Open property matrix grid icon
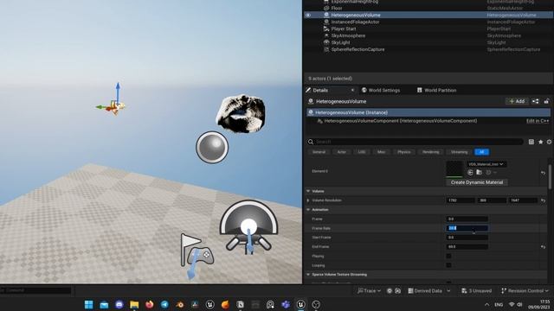 531,142
